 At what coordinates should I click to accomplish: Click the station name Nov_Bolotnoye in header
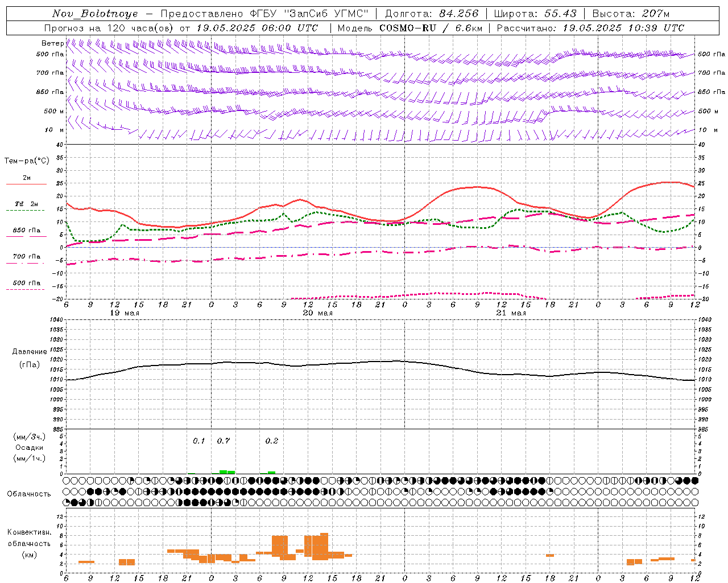coord(95,14)
